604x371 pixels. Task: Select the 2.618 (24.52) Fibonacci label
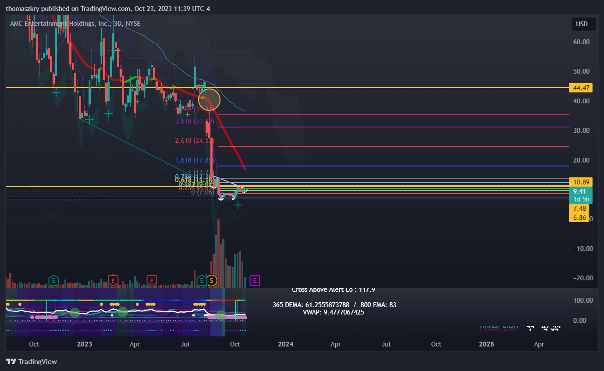(x=194, y=141)
